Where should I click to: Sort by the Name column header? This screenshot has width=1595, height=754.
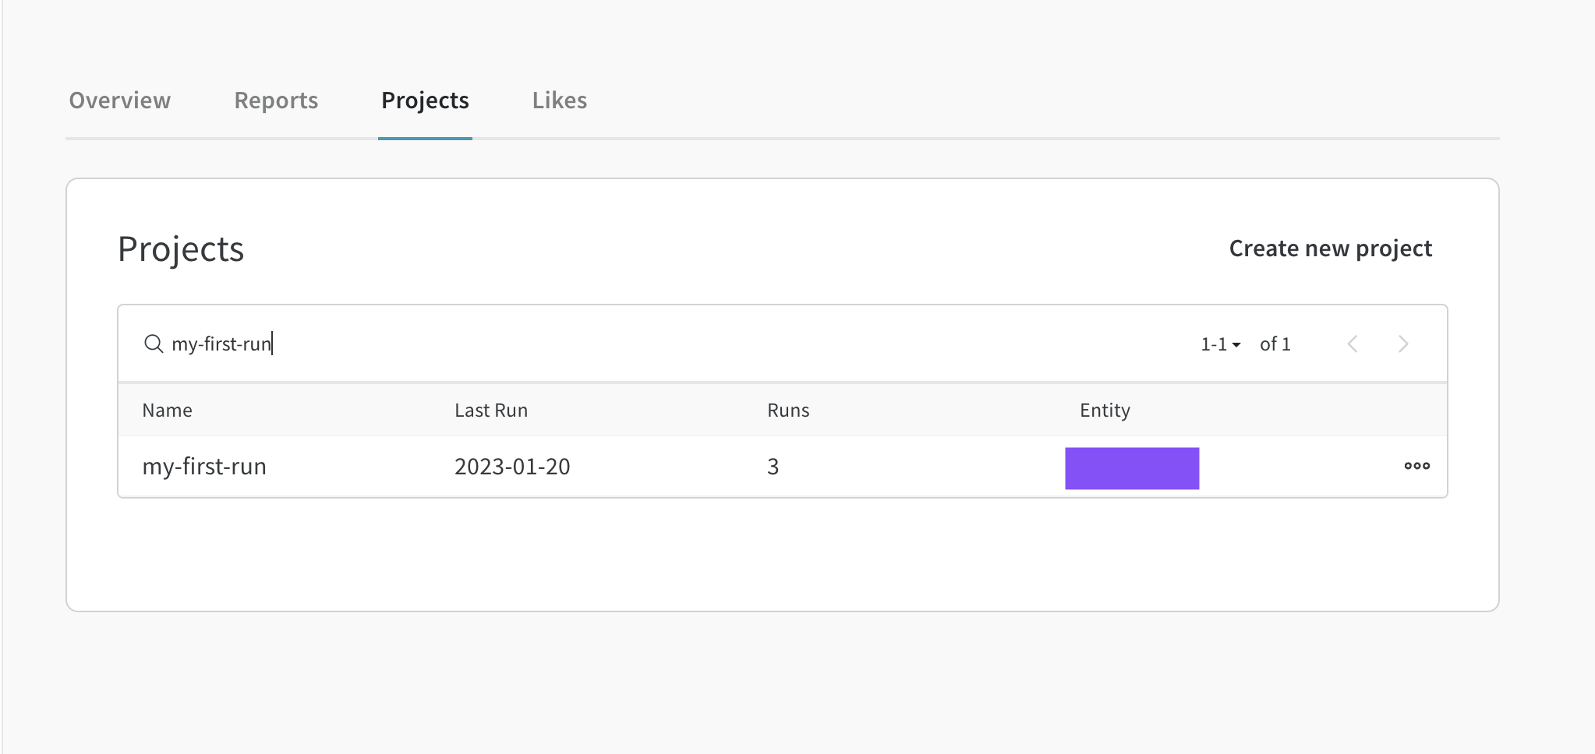[x=167, y=410]
